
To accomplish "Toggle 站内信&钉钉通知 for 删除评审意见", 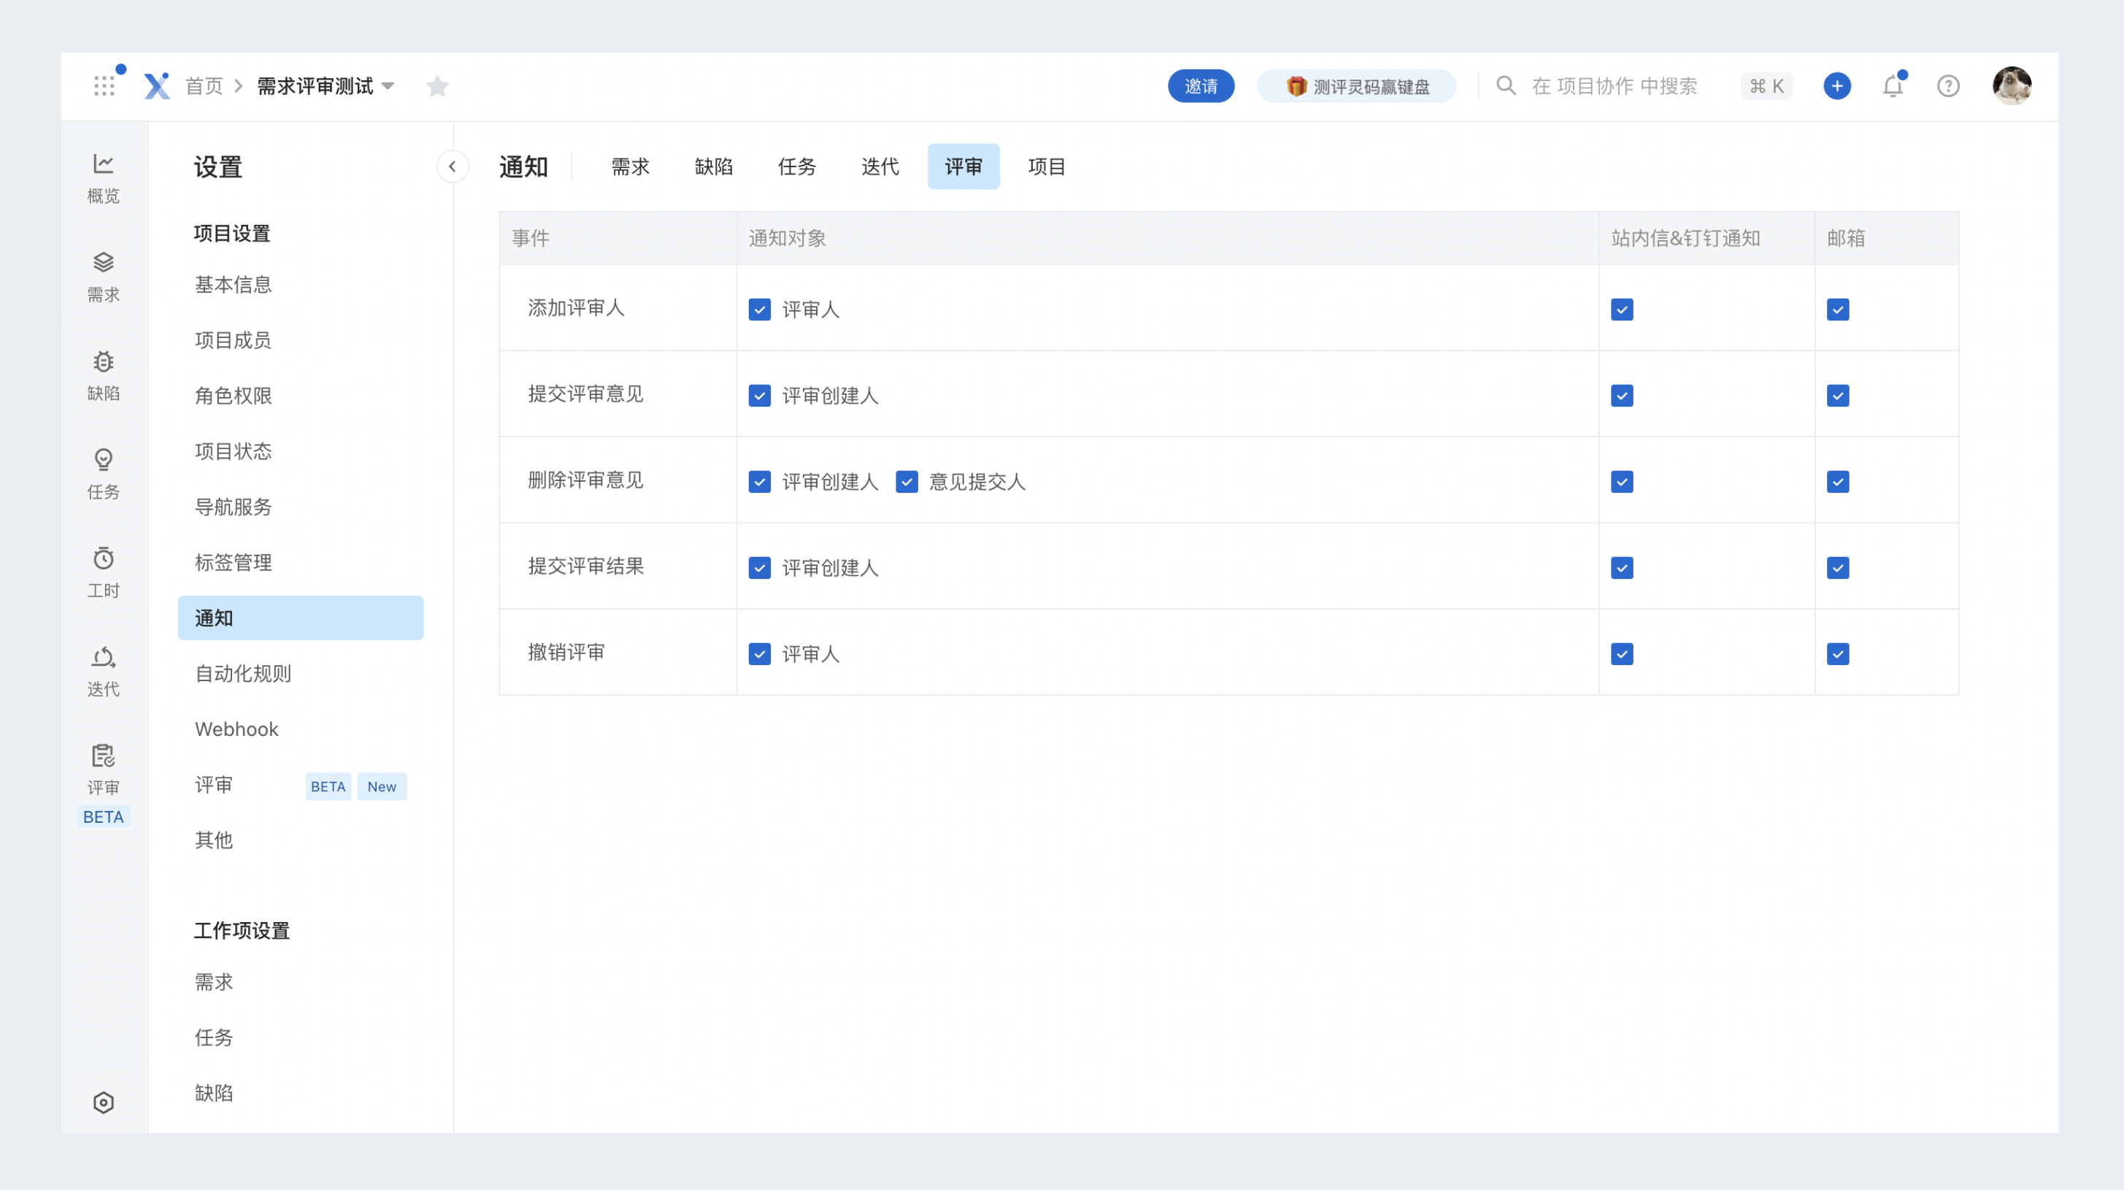I will pyautogui.click(x=1622, y=482).
